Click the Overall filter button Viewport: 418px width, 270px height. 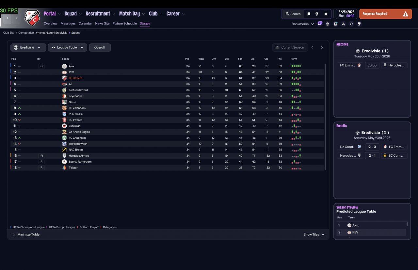click(x=100, y=47)
